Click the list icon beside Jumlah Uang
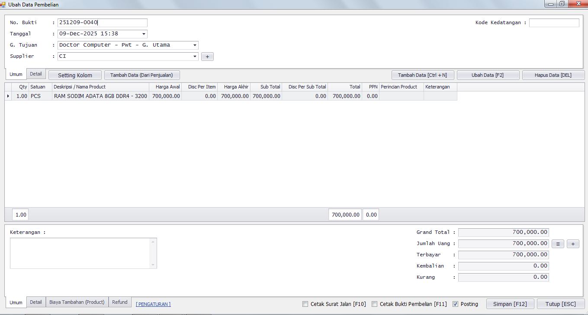Viewport: 588px width, 315px height. 558,244
